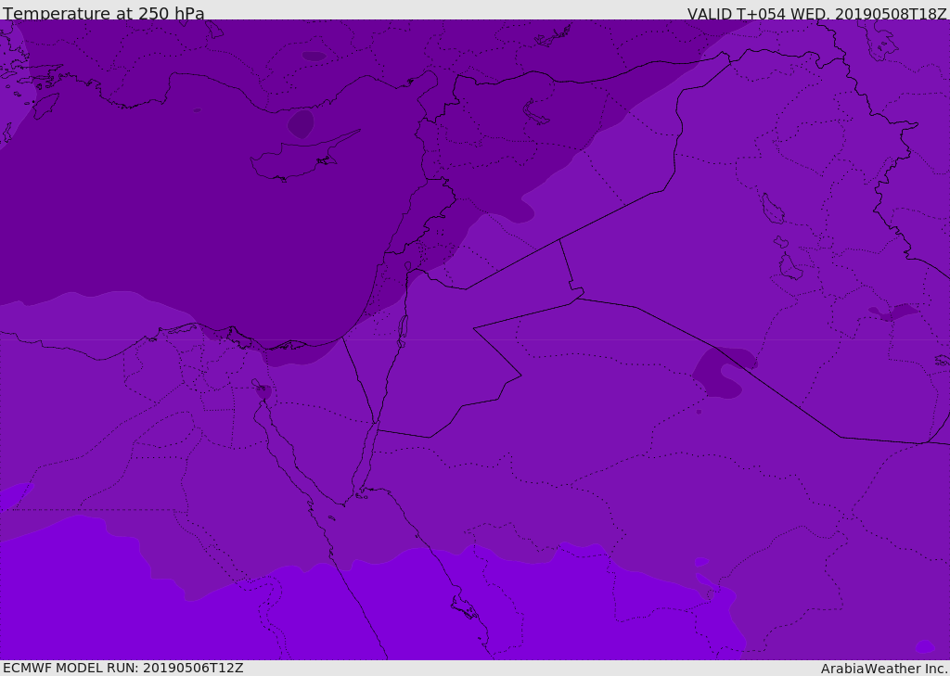Click the dark purple blob along the Iraq-Saudi border
The image size is (950, 676).
pos(721,373)
